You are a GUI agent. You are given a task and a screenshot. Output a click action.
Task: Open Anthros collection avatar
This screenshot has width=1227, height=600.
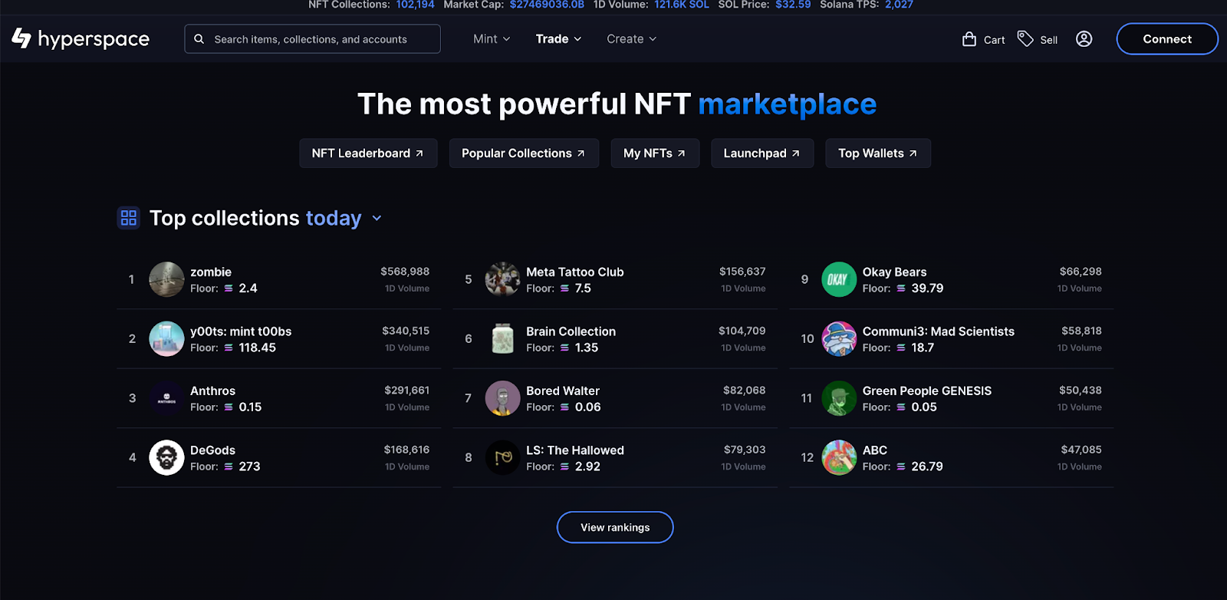click(x=166, y=398)
